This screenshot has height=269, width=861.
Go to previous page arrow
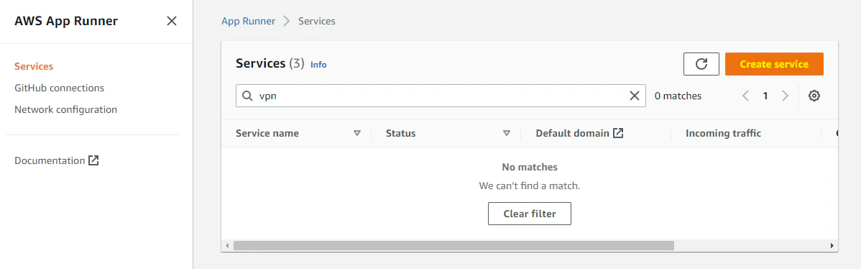click(x=745, y=96)
